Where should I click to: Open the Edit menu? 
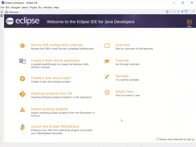pos(7,7)
